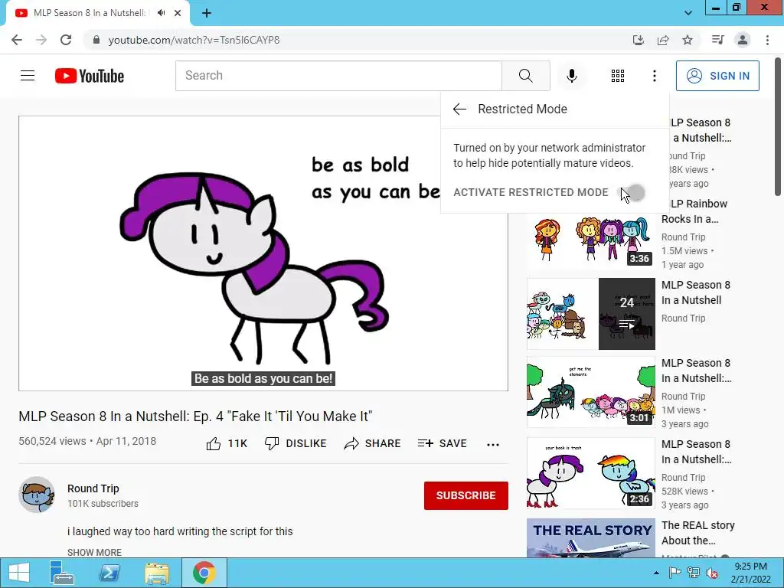784x588 pixels.
Task: Expand the tab search chevron in Chrome
Action: tap(688, 13)
